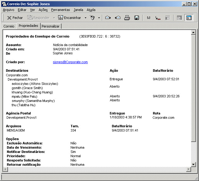Click the subject Notícia da contabilidade
The image size is (199, 181).
(70, 45)
